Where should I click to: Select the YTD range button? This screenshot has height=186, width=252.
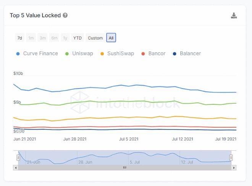pos(78,38)
